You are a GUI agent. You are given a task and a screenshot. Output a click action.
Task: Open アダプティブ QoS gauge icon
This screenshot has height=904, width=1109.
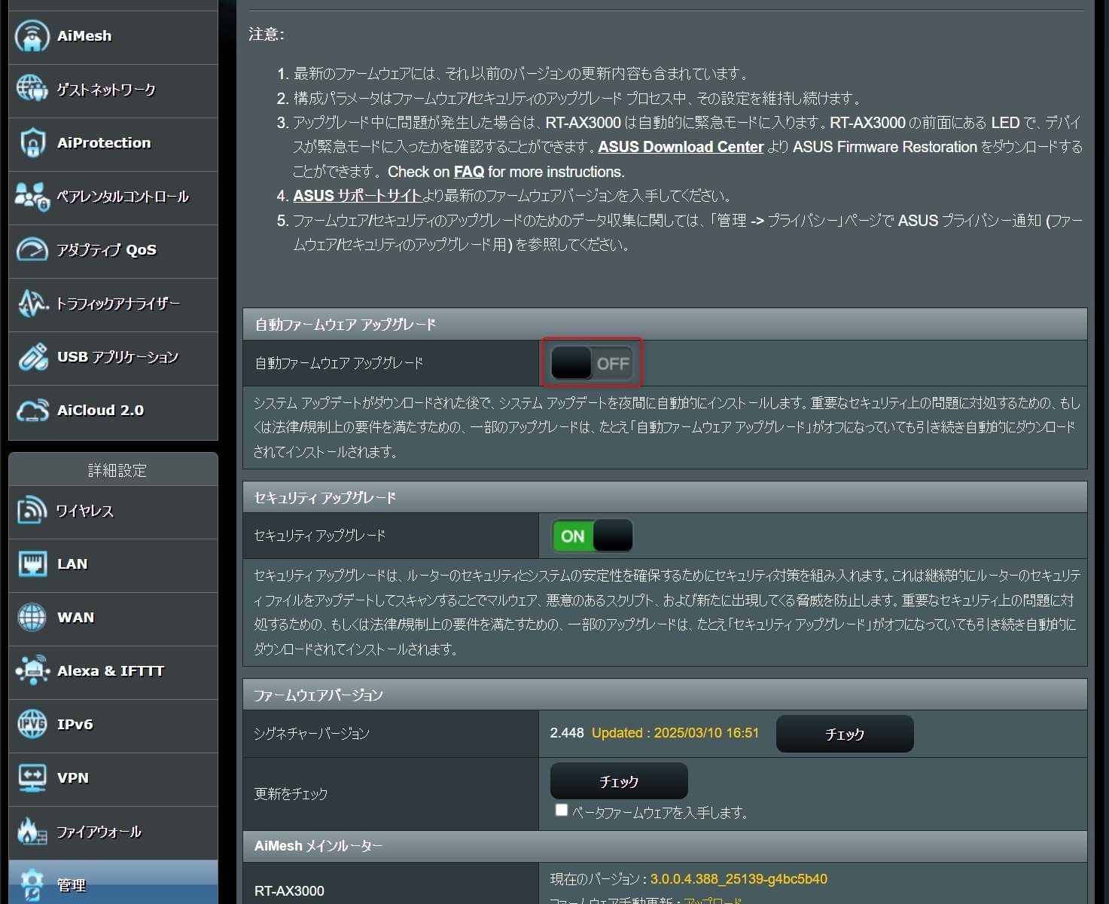32,250
